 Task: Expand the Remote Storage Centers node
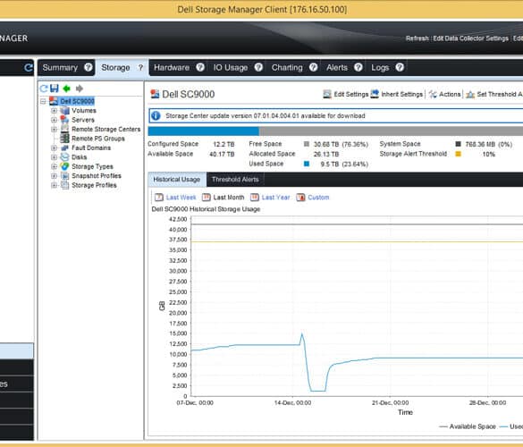click(54, 129)
